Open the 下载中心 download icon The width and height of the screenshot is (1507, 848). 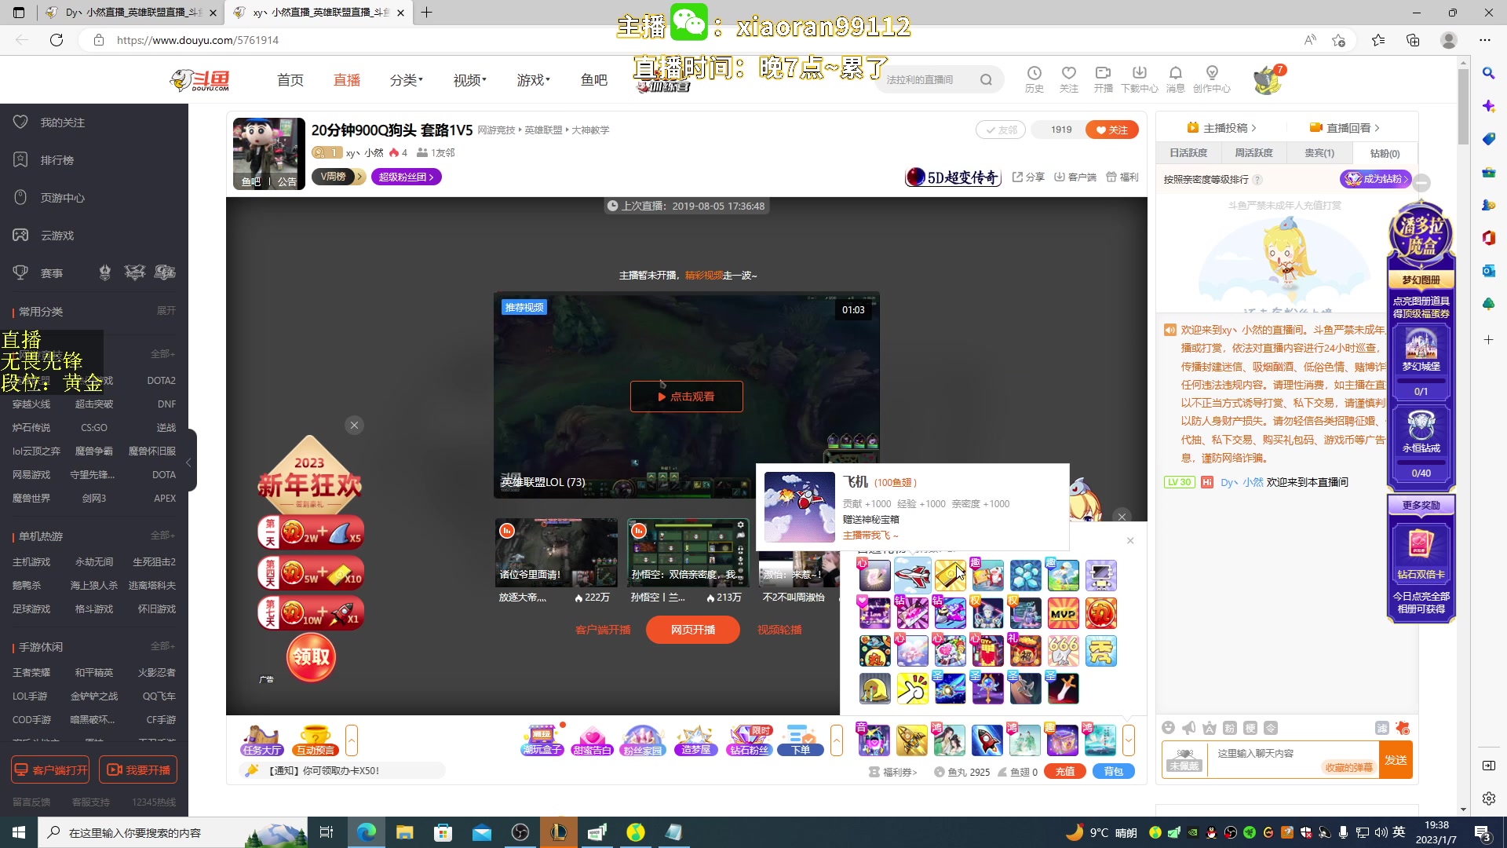[1140, 79]
